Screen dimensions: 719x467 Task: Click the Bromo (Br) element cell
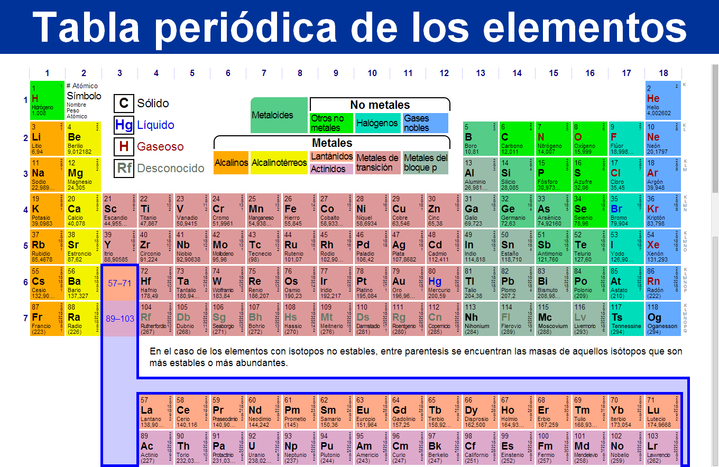click(x=626, y=210)
